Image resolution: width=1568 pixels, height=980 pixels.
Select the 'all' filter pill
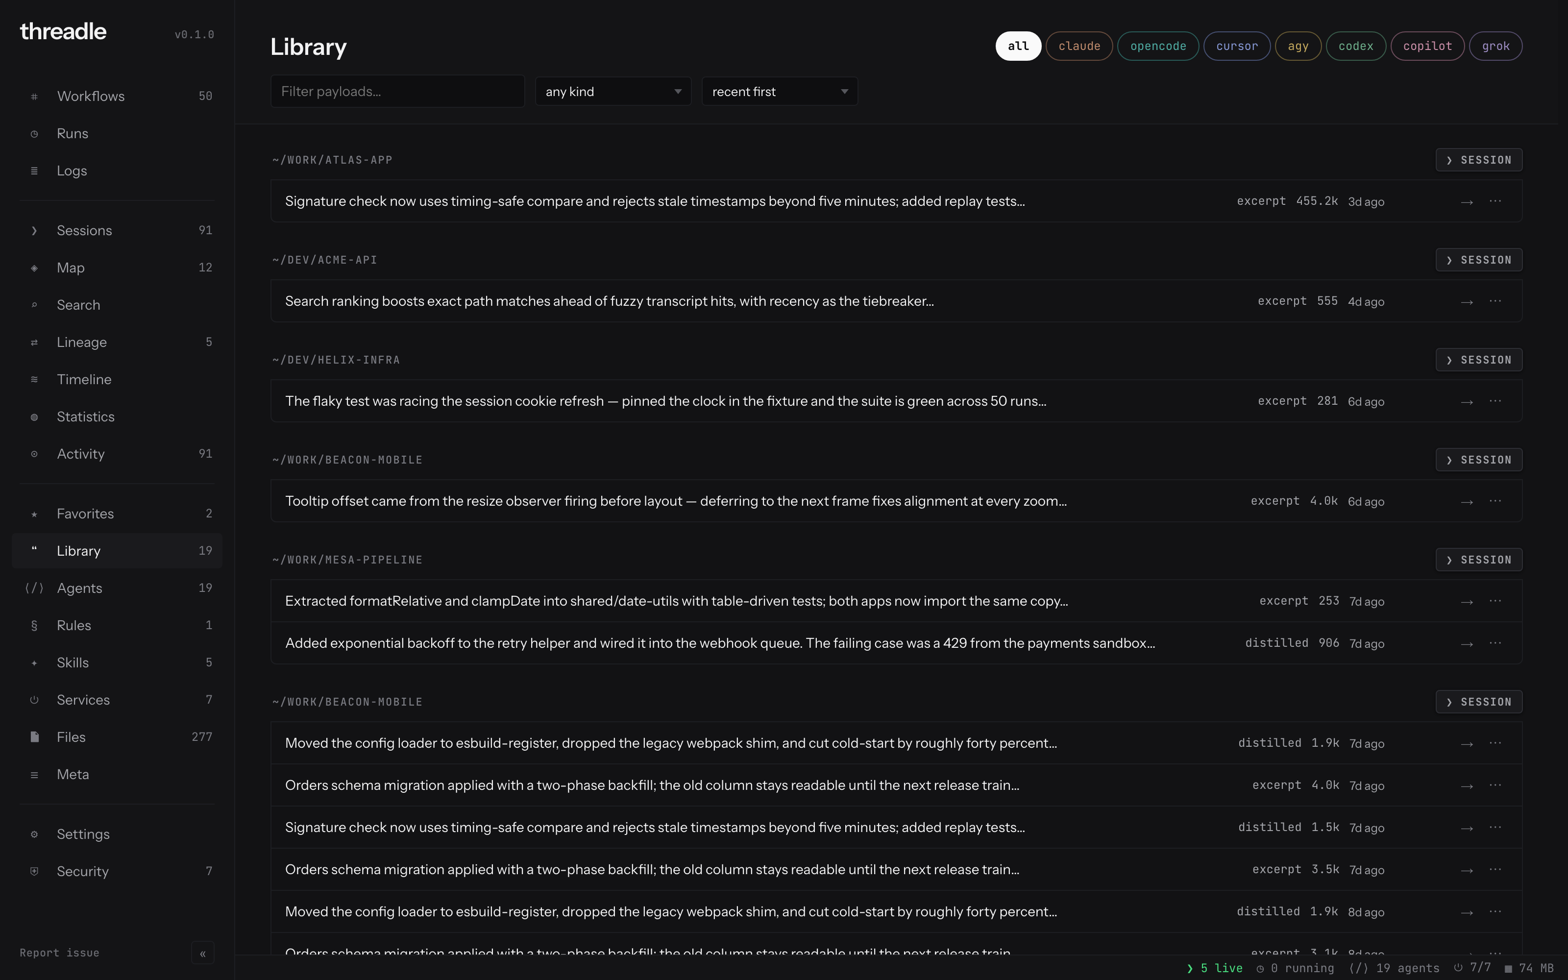pyautogui.click(x=1018, y=46)
